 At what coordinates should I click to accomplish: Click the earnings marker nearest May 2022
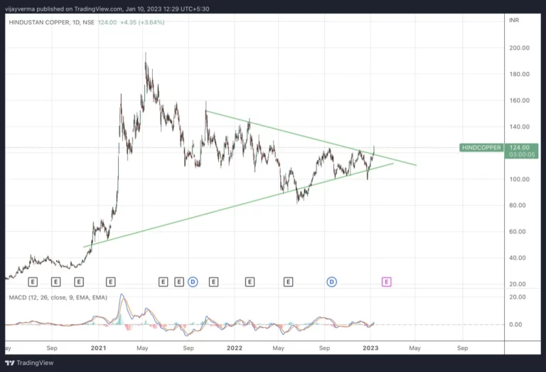point(288,282)
